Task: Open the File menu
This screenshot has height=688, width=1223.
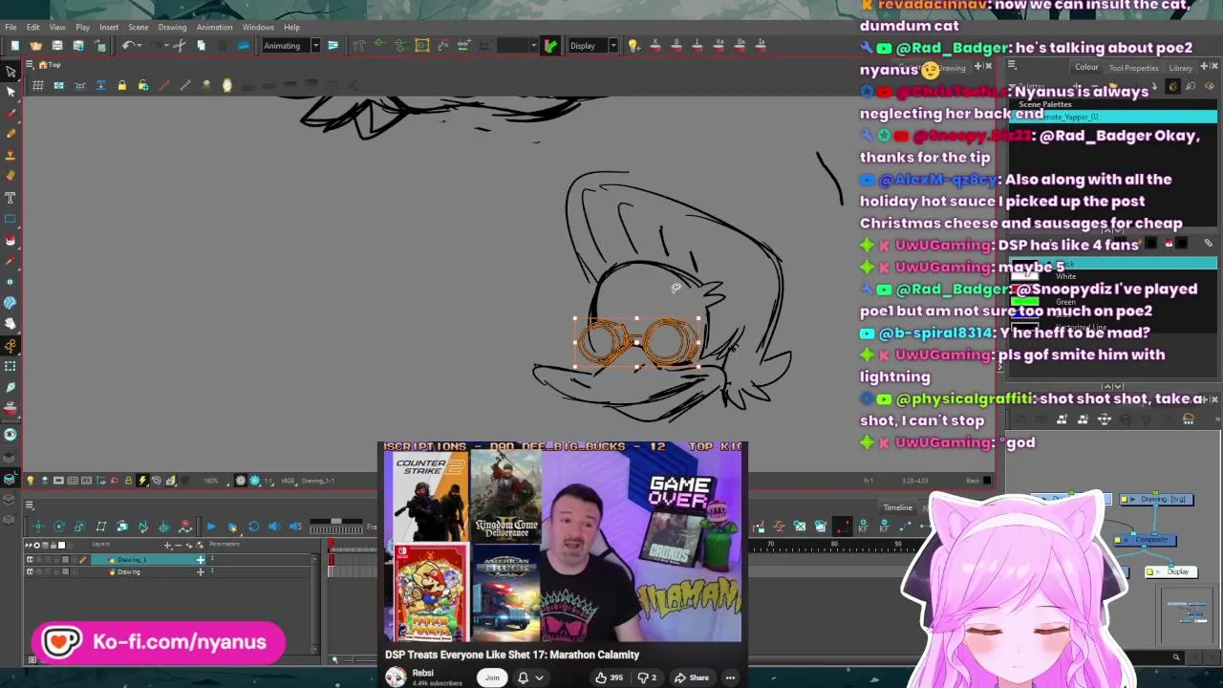Action: (11, 27)
